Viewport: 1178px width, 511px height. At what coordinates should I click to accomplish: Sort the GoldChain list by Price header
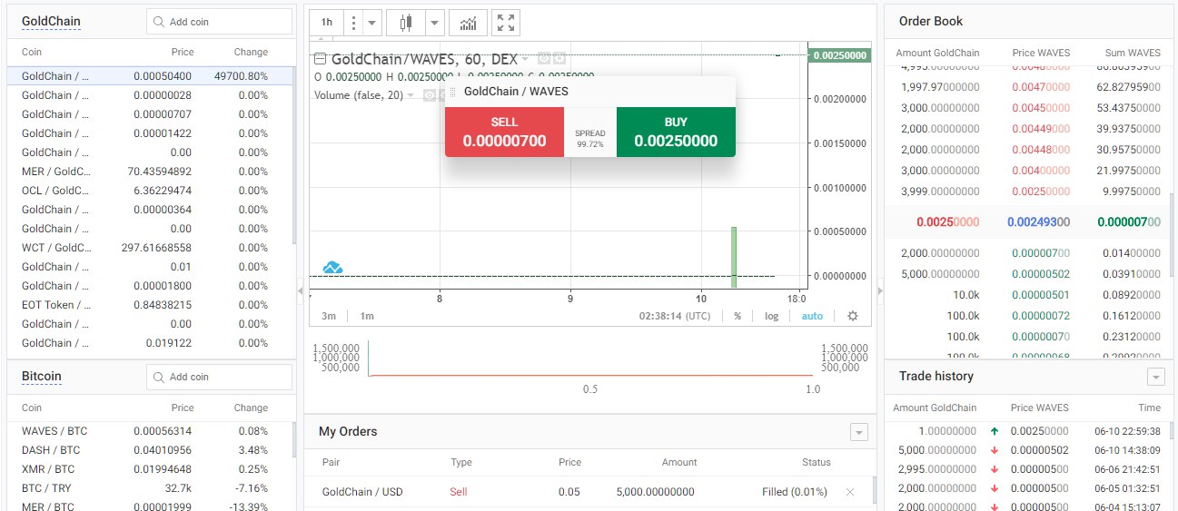click(182, 53)
